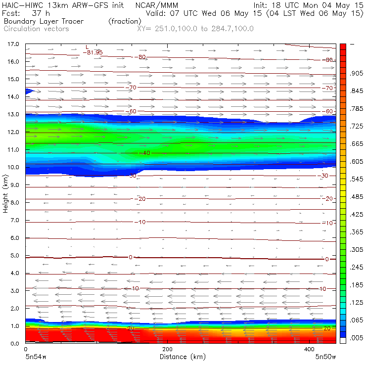366x366 pixels.
Task: Click the '.785' colorbar value label
Action: 356,108
